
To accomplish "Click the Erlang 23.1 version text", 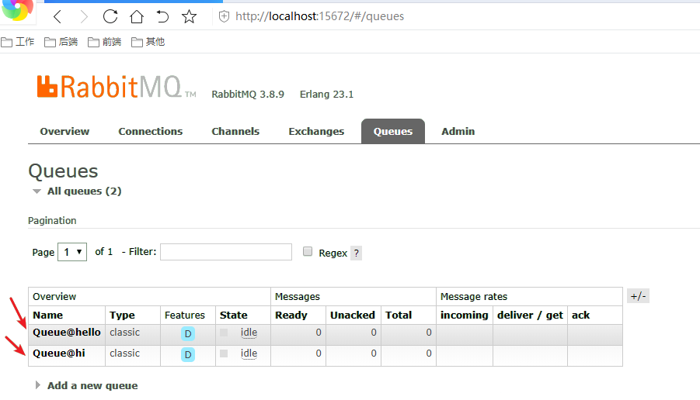I will point(326,95).
